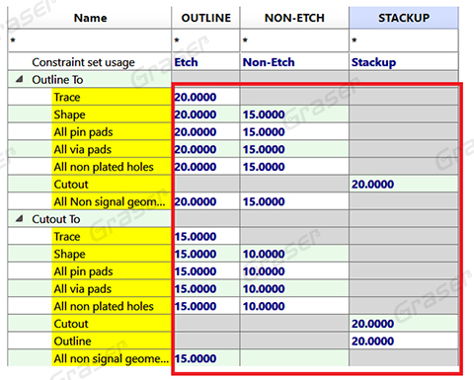Select Outline To Shape non-etch value 15.0000
474x380 pixels.
[294, 114]
